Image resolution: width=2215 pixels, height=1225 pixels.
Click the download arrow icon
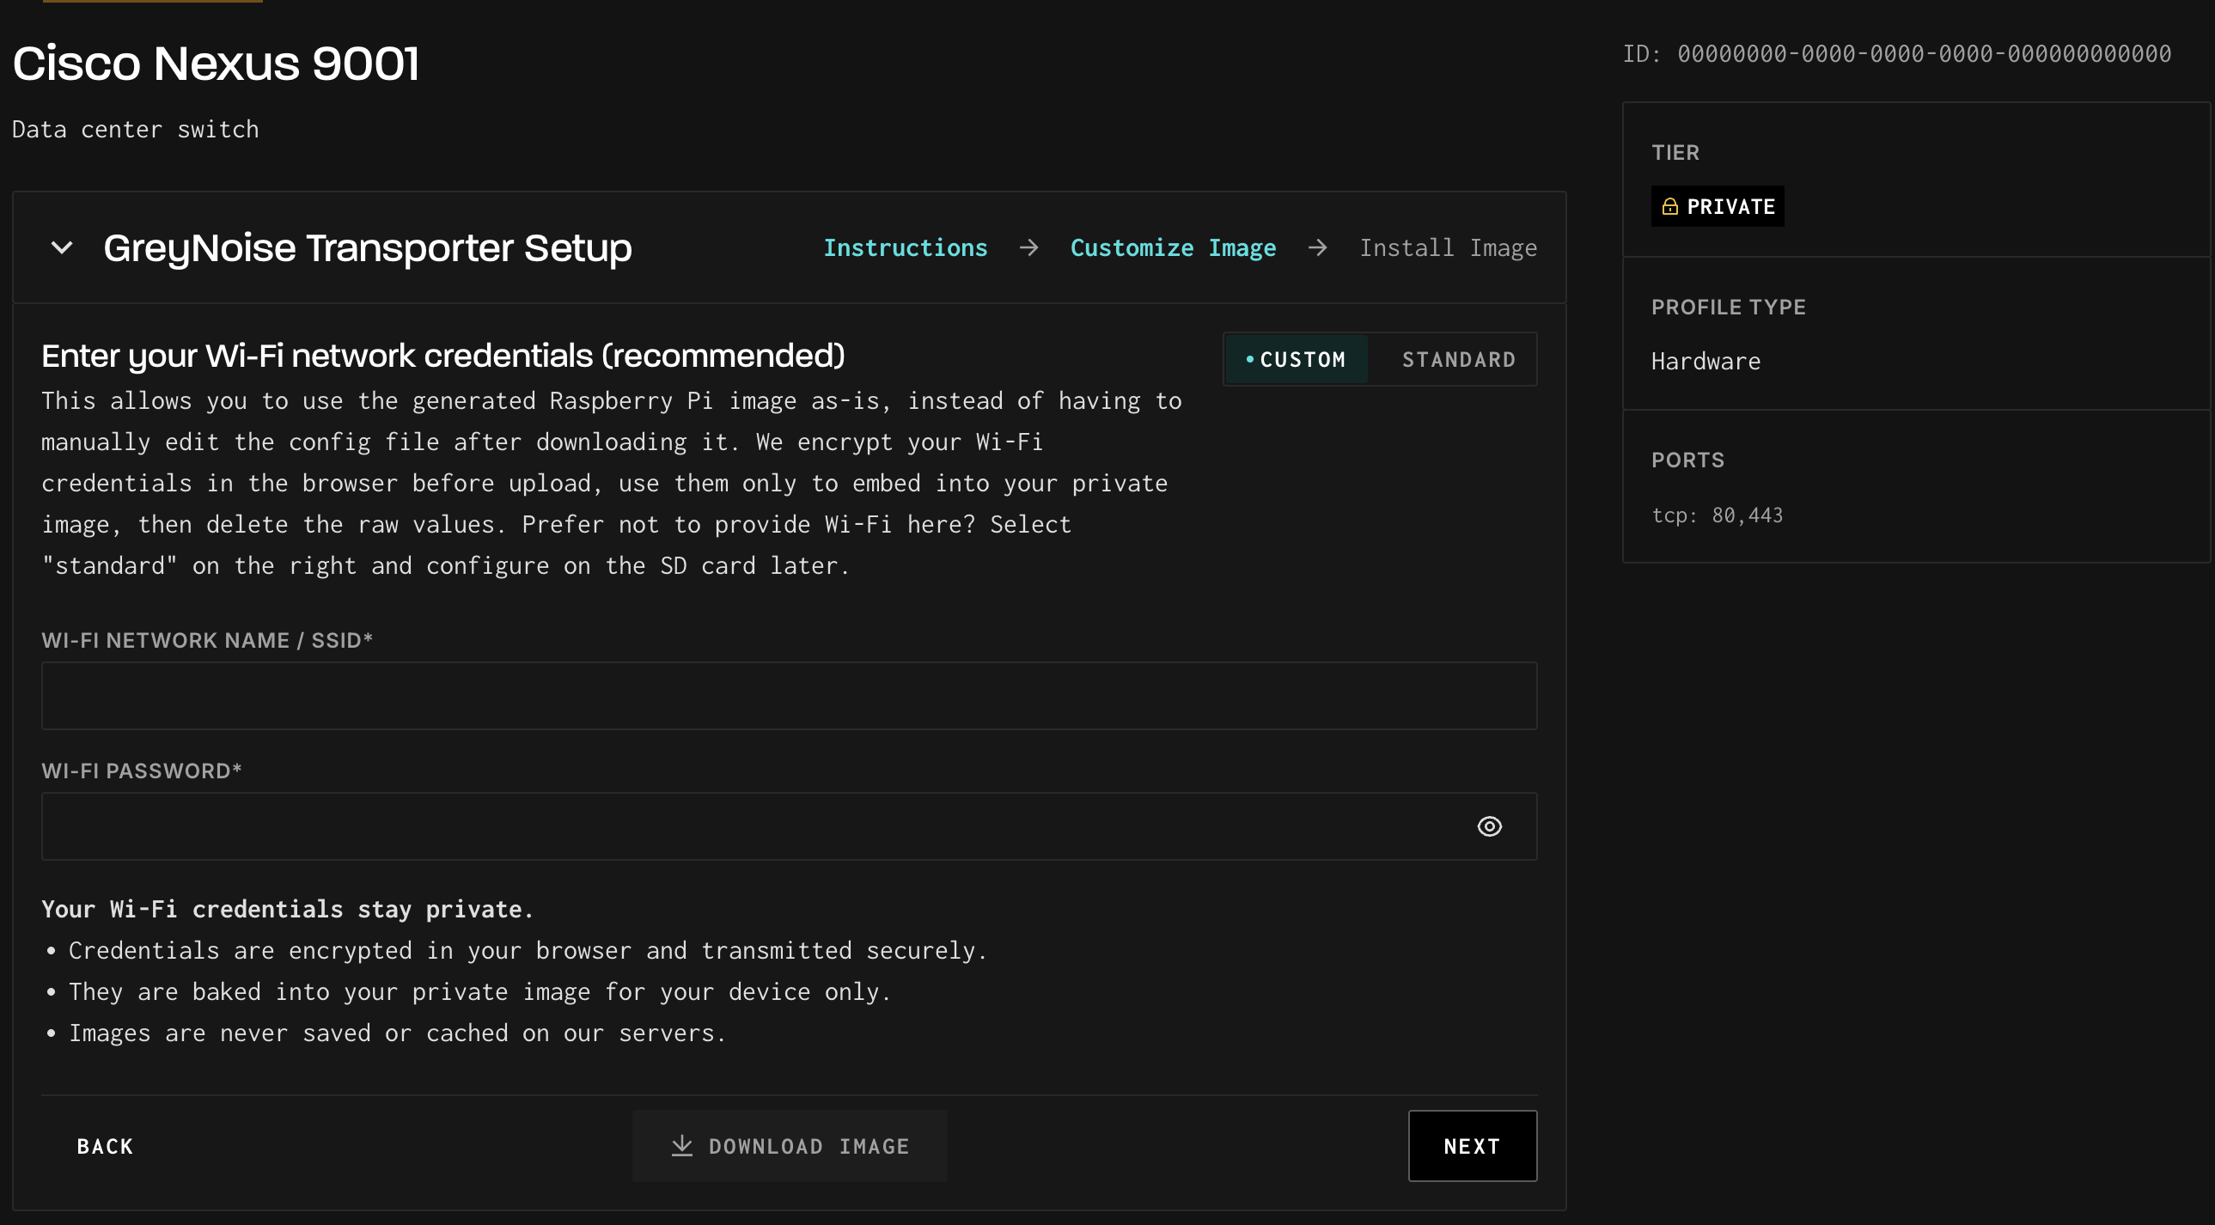coord(682,1146)
